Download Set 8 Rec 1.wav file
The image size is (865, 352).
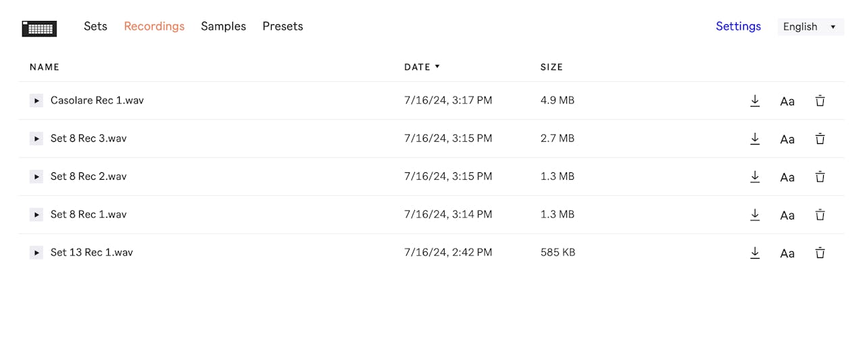(755, 215)
